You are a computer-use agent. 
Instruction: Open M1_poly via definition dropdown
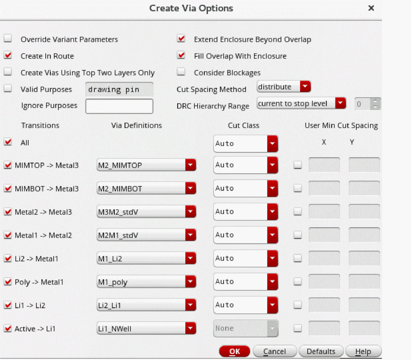(146, 281)
